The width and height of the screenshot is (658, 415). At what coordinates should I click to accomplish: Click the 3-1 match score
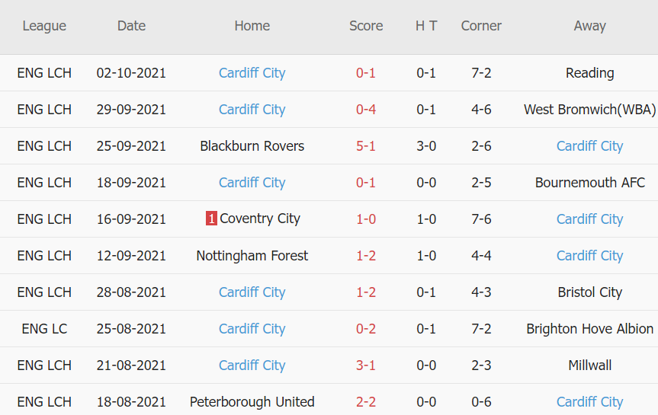click(366, 366)
